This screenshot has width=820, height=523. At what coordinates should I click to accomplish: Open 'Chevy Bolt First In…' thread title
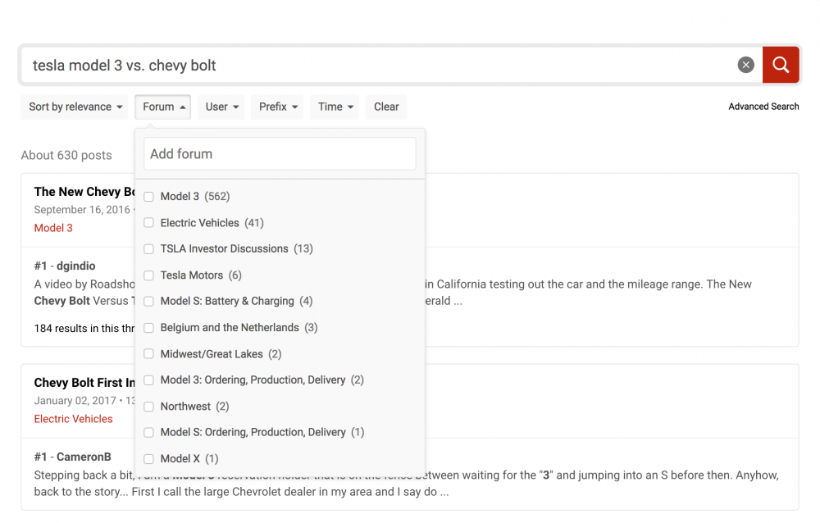pos(84,383)
